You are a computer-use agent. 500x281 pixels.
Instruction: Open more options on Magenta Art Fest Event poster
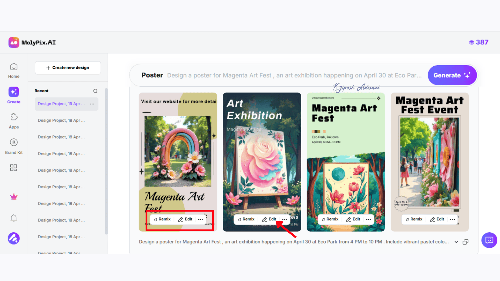(452, 219)
